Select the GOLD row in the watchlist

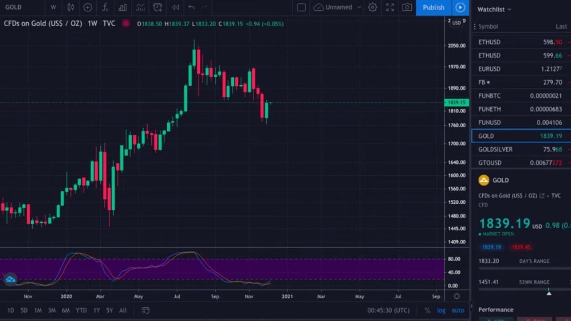521,136
